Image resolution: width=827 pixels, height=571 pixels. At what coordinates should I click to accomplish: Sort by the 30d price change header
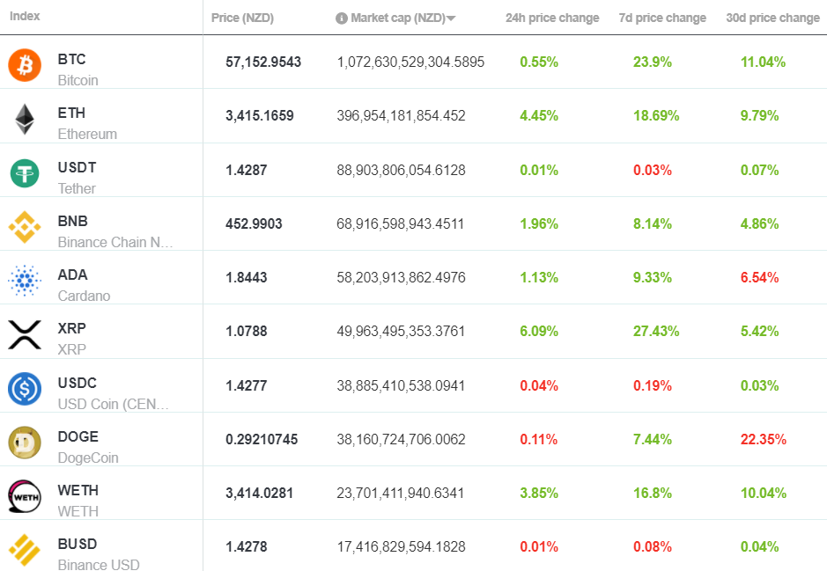click(772, 18)
